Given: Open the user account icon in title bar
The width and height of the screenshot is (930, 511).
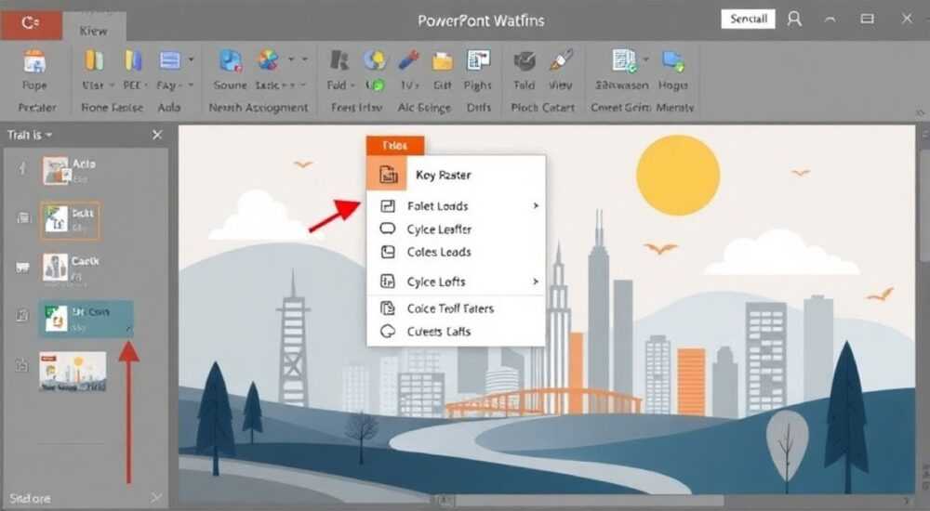Looking at the screenshot, I should coord(794,19).
